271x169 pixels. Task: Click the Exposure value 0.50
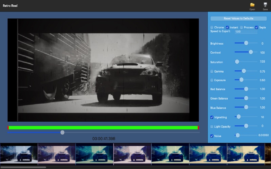pos(262,80)
